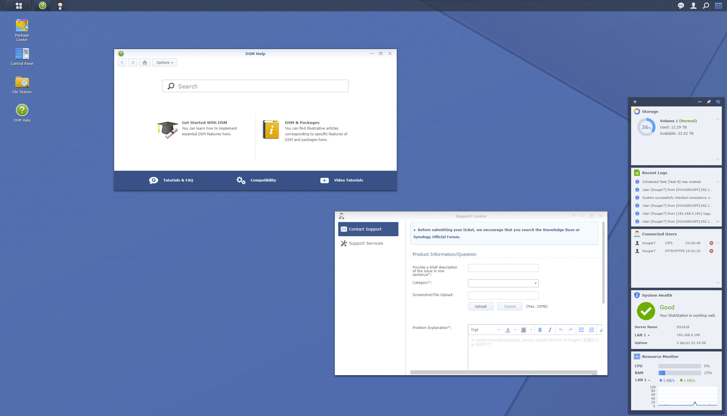Open Compatibility in DSM Help footer
This screenshot has width=727, height=416.
(x=256, y=180)
